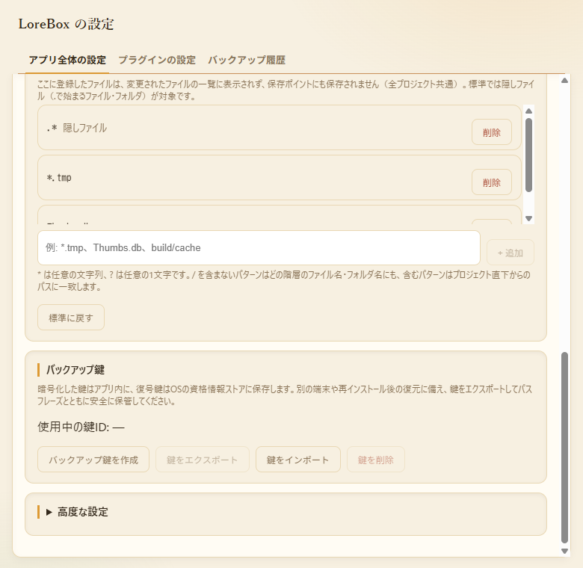Image resolution: width=583 pixels, height=568 pixels.
Task: Expand the 高度な設定 section
Action: coord(77,512)
